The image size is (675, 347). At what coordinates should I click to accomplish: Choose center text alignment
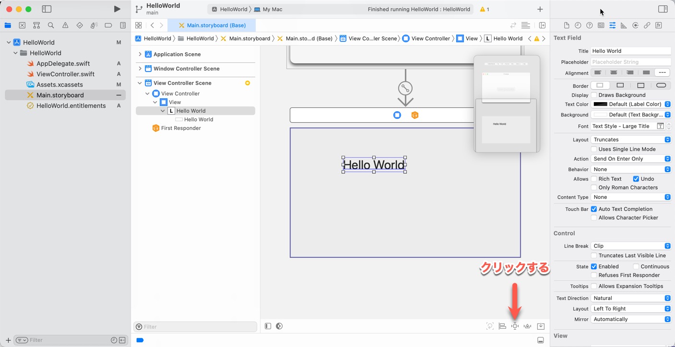614,73
